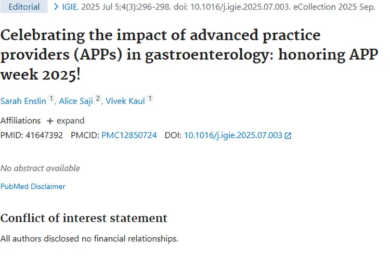Click the Affiliations label

[x=20, y=121]
